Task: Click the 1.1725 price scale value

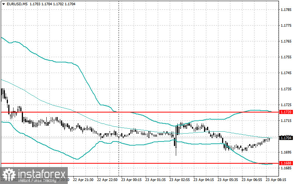Action: pos(286,105)
